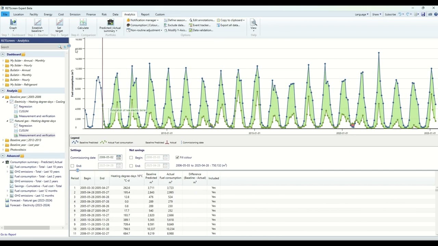Enable the Settings End date checkbox

[x=72, y=166]
